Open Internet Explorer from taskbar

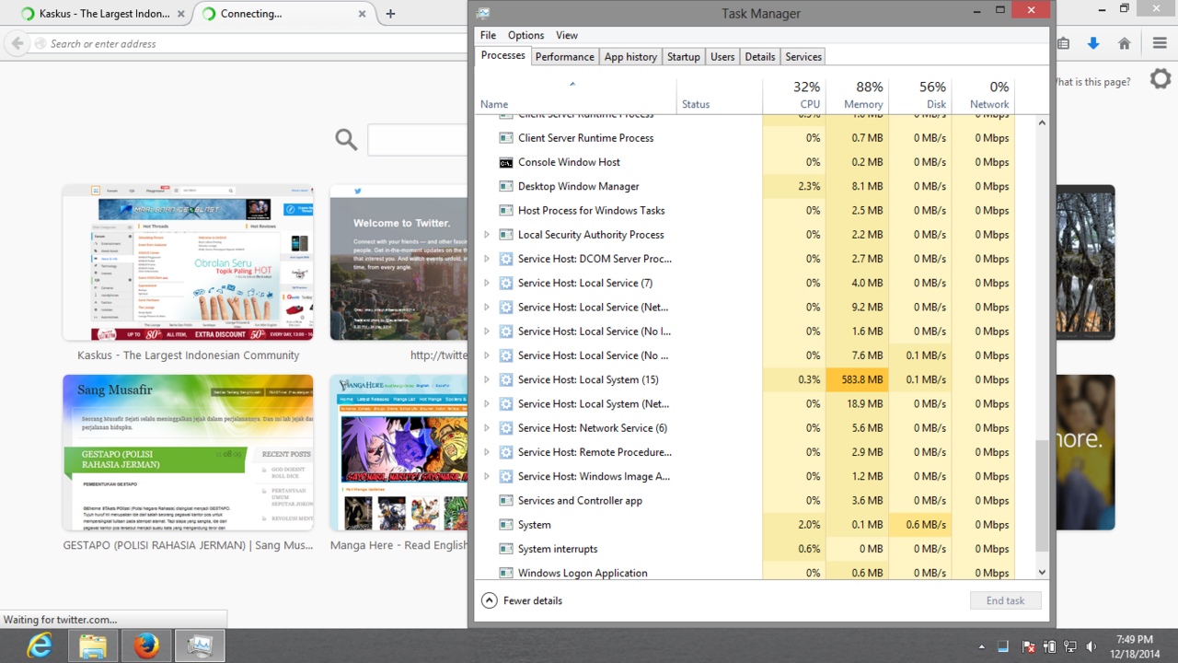[x=40, y=646]
